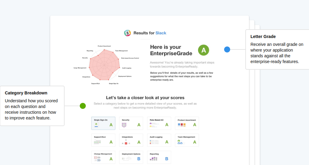
Task: Click the Product Assortment colored blocks icon
Action: [x=182, y=125]
